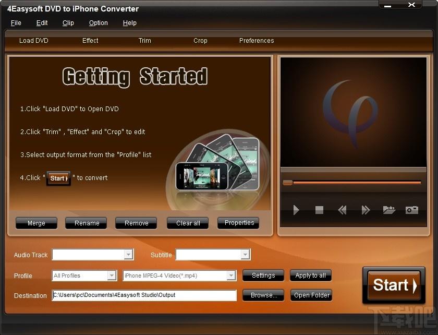Open the Effect tool
Image resolution: width=438 pixels, height=335 pixels.
pos(90,41)
